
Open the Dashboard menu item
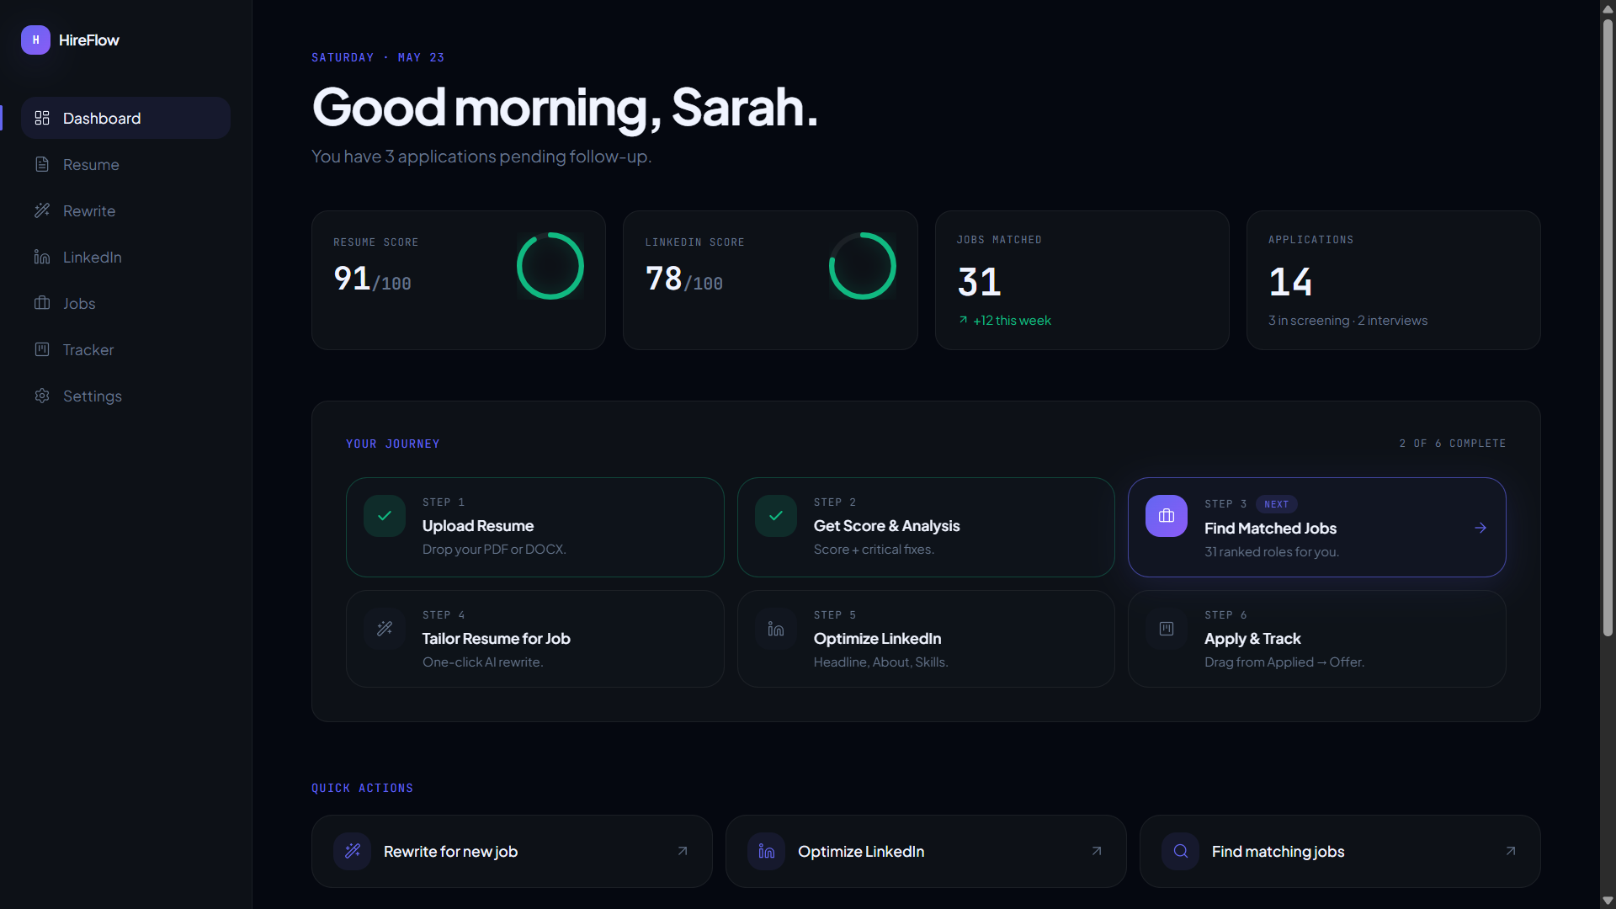[x=125, y=118]
